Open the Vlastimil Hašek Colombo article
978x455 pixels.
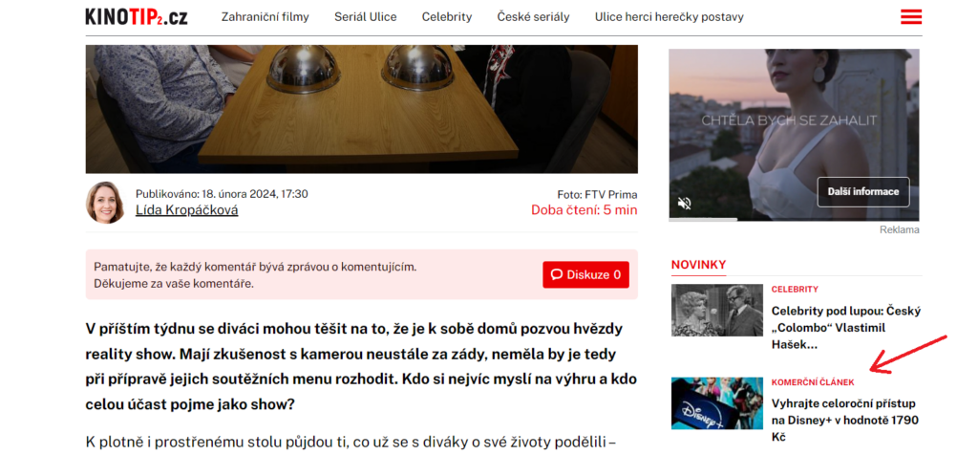tap(846, 328)
